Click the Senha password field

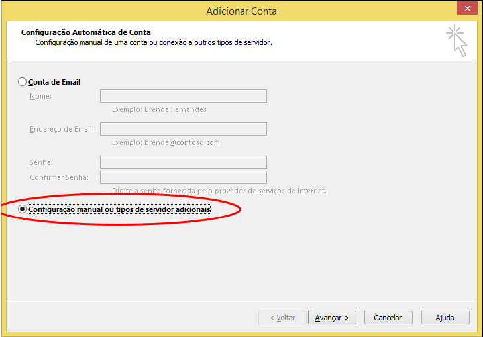click(184, 162)
